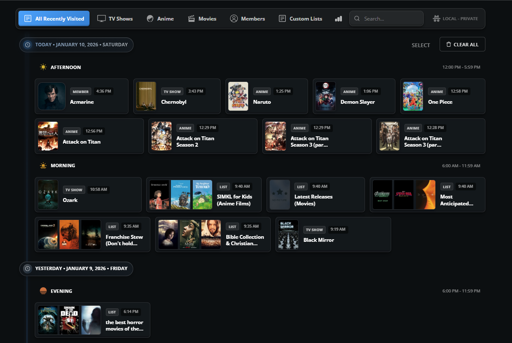
Task: Click the Select button
Action: pos(420,45)
